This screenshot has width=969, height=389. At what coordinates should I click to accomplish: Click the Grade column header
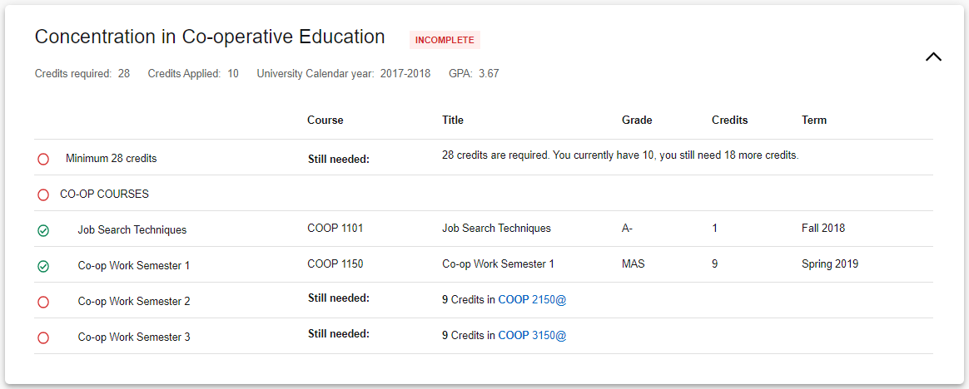(x=637, y=121)
